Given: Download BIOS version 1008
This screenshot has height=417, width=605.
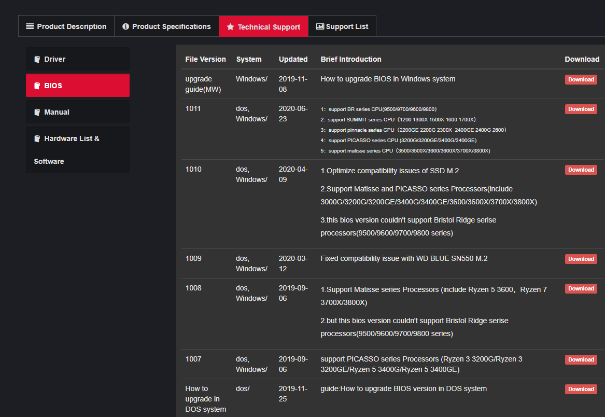Looking at the screenshot, I should (581, 288).
